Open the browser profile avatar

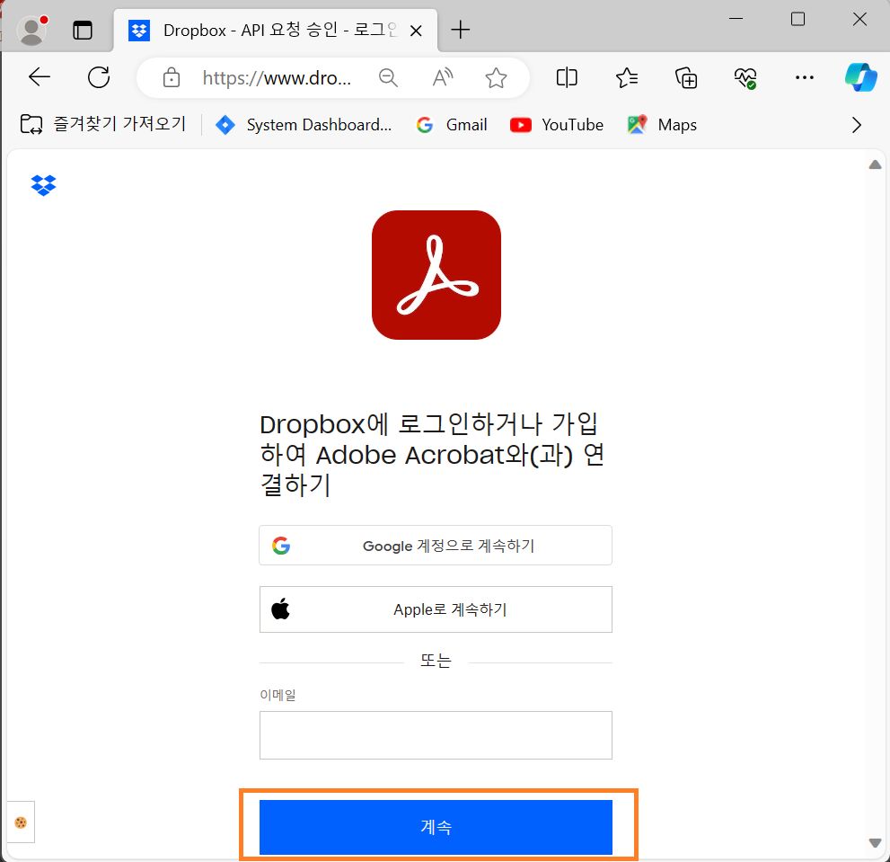[x=30, y=30]
